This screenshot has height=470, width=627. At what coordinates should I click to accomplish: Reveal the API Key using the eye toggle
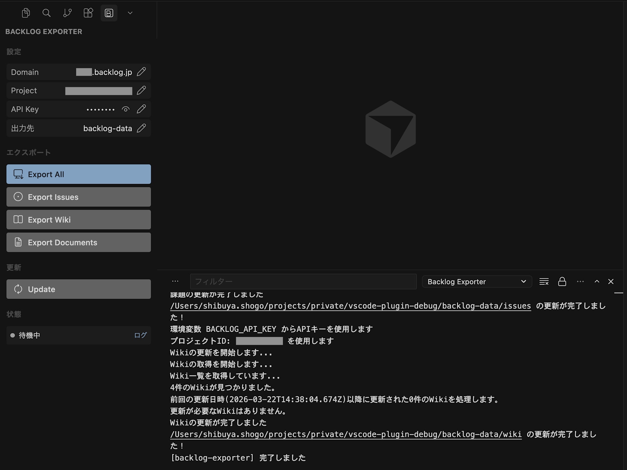pyautogui.click(x=125, y=109)
